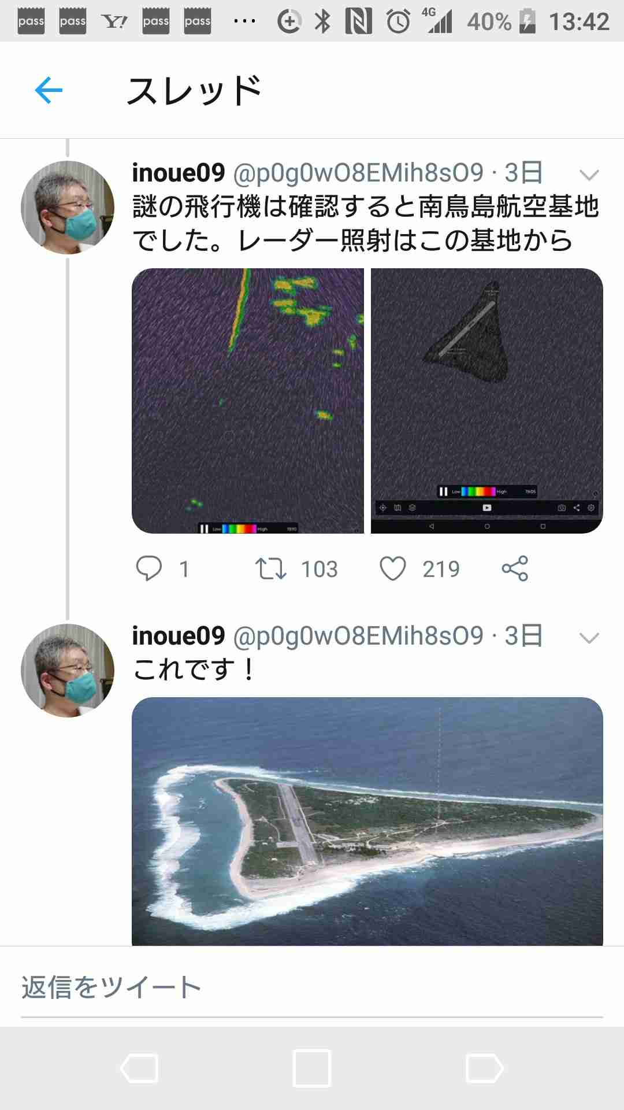
Task: View the left radar map image
Action: tap(248, 401)
